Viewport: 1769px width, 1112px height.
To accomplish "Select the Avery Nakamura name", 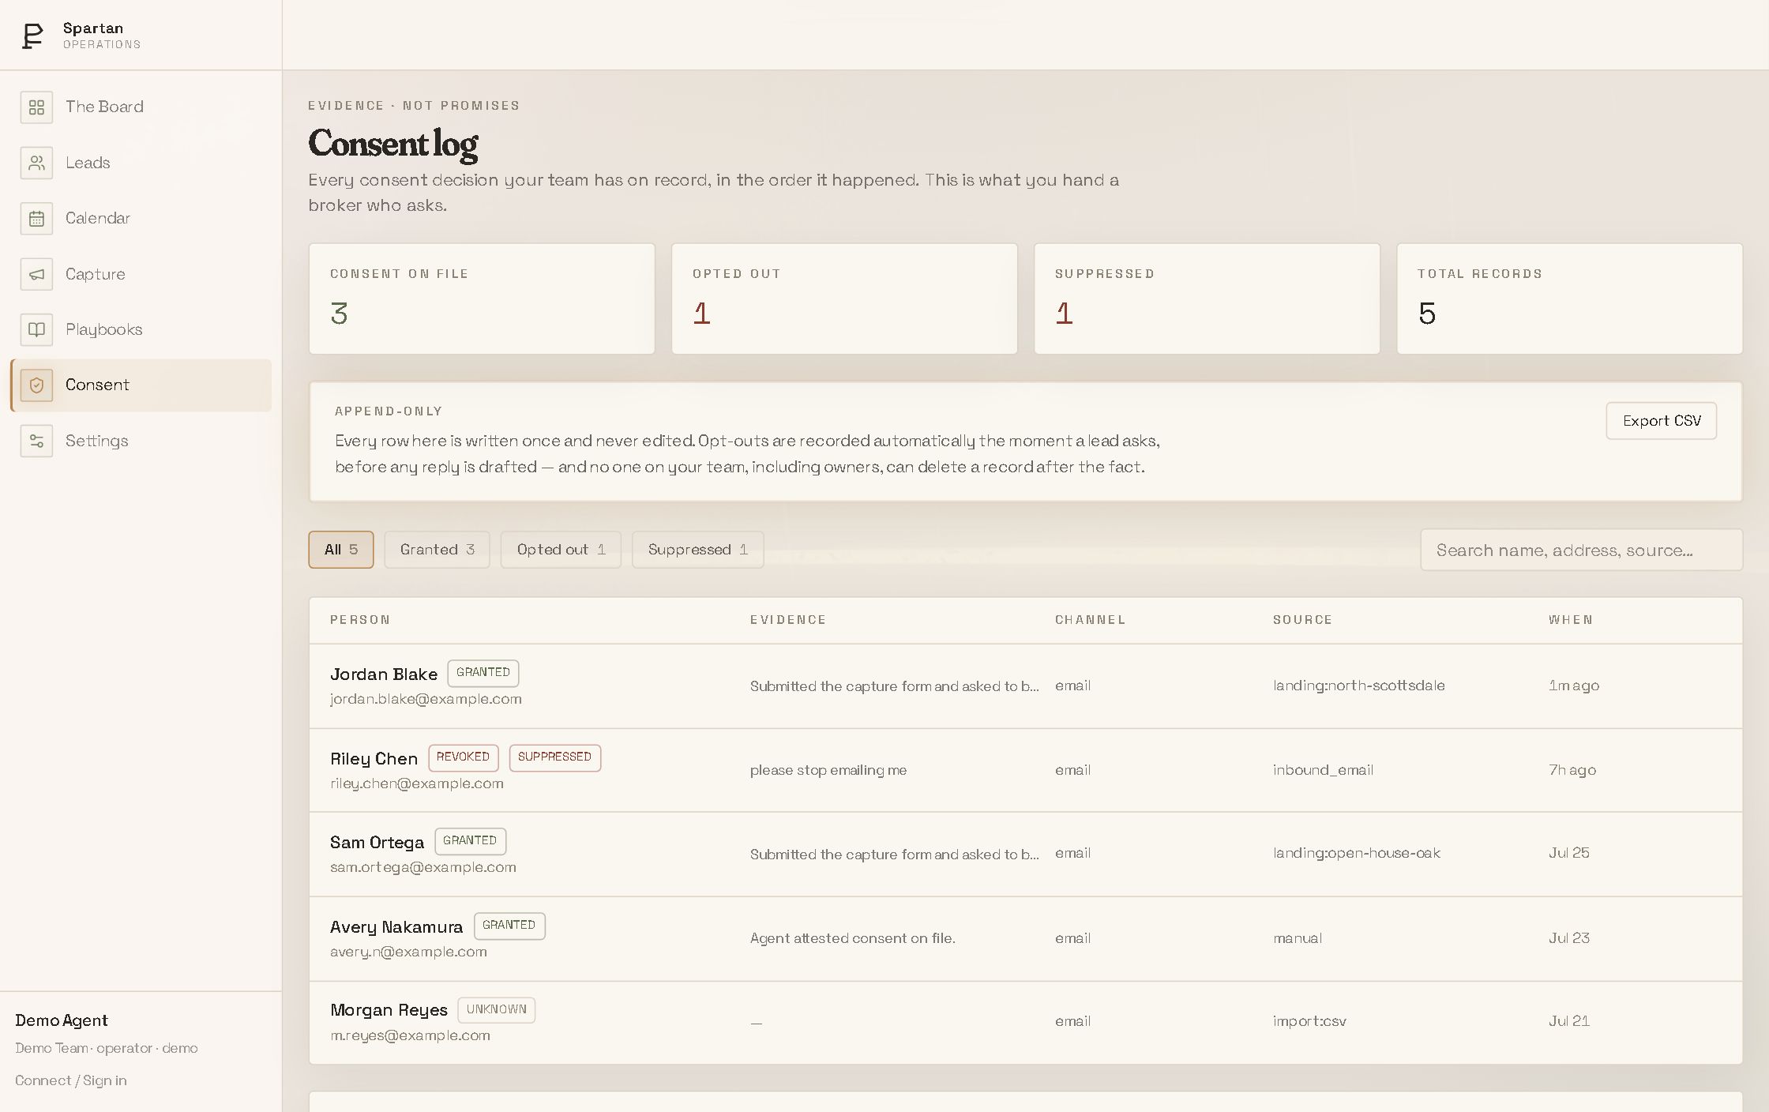I will point(396,927).
